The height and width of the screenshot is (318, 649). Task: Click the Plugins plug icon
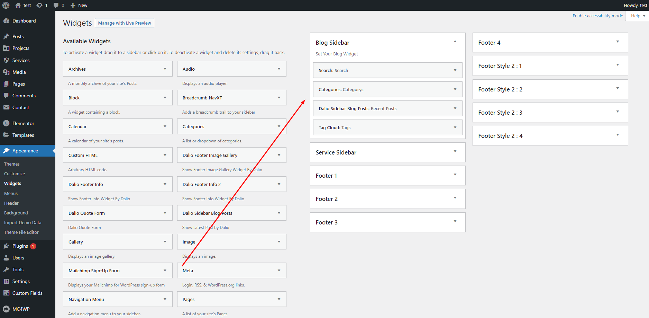tap(6, 246)
